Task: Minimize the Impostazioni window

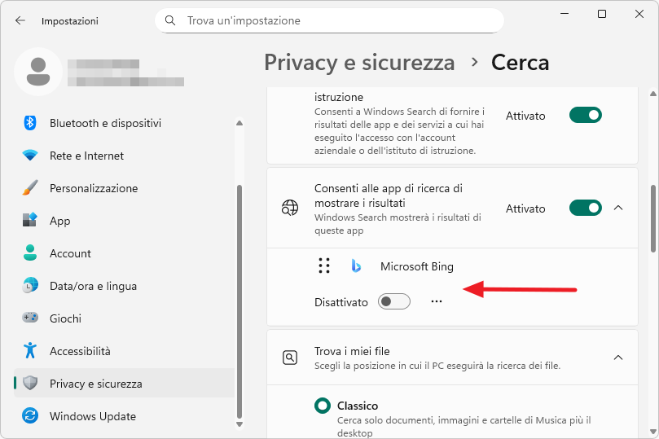Action: tap(565, 14)
